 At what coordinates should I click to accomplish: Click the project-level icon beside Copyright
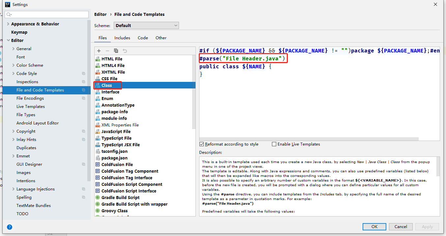(x=83, y=131)
